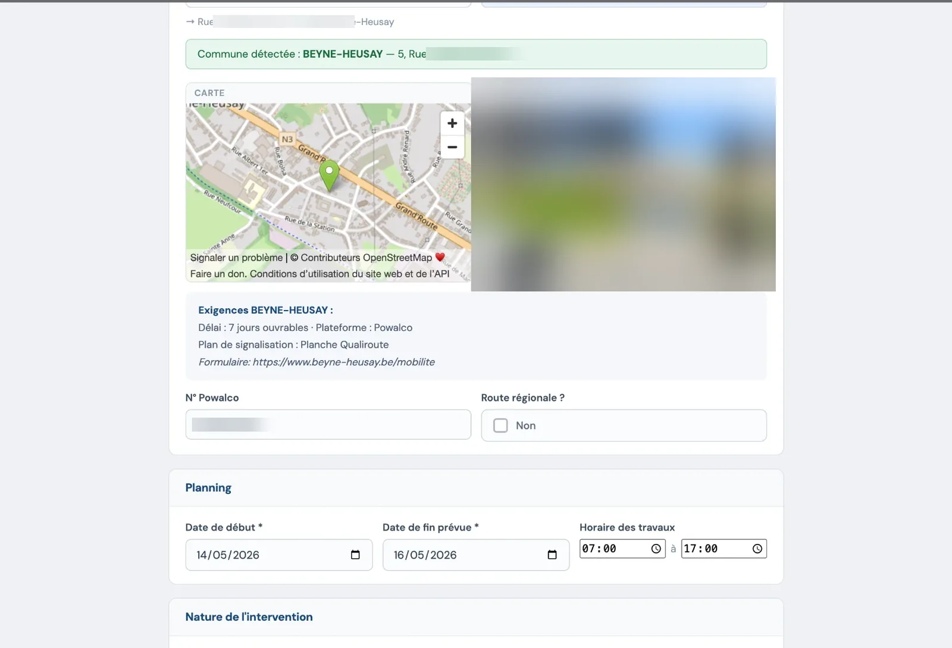
Task: Click the blurred street view photo
Action: coord(624,184)
